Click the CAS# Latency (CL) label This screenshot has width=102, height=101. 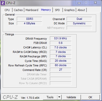(35, 48)
